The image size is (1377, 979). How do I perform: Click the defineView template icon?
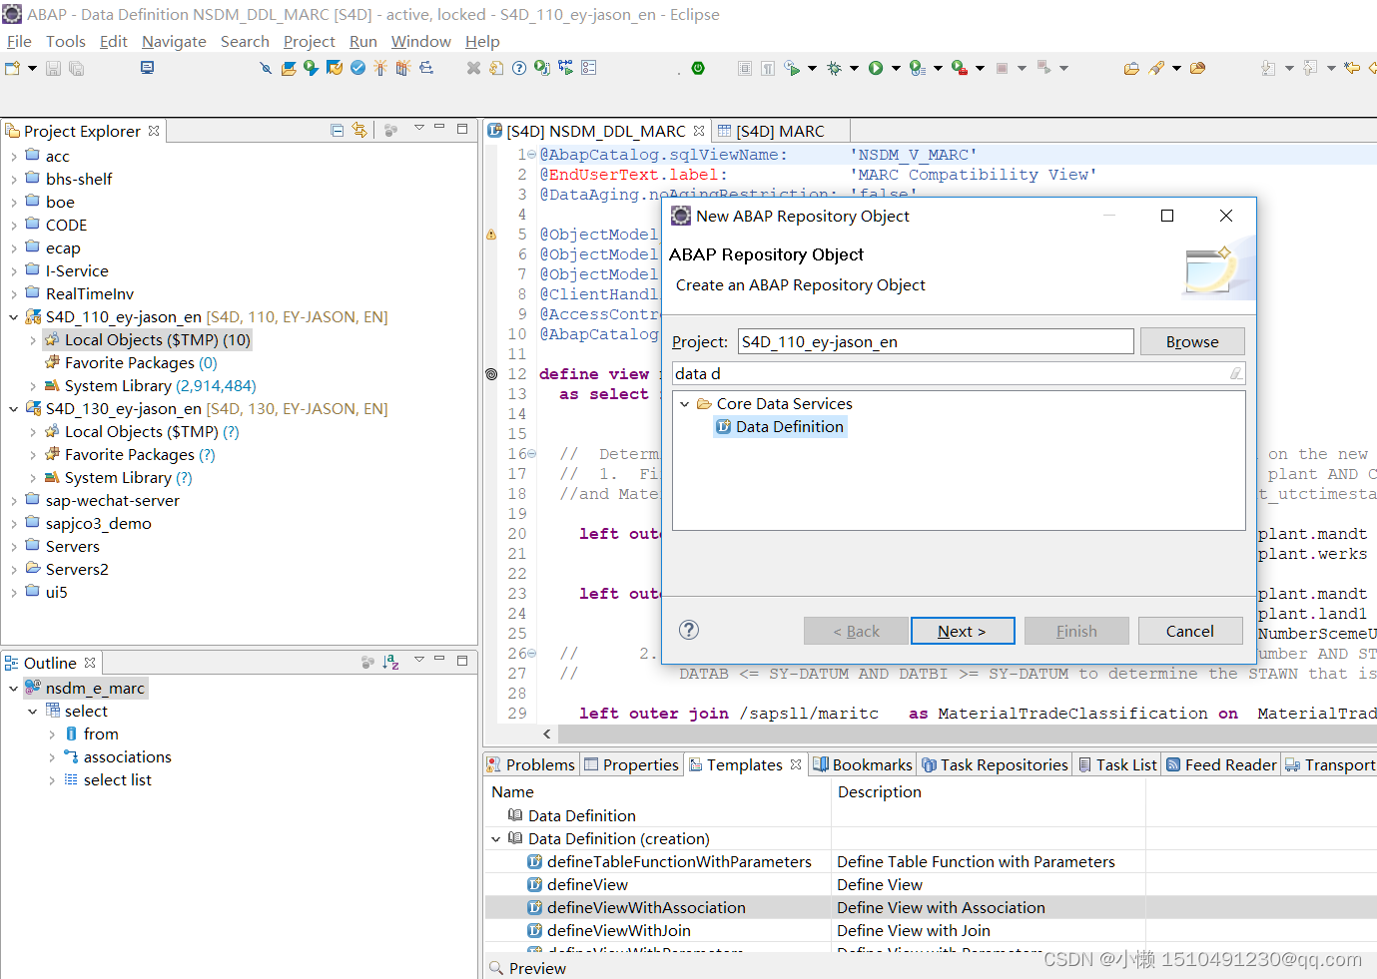[x=535, y=884]
